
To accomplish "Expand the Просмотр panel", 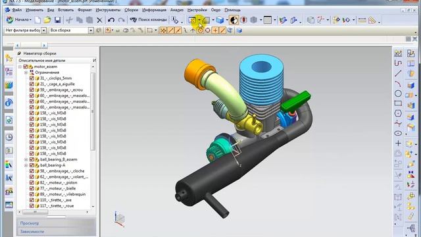I will coord(56,223).
